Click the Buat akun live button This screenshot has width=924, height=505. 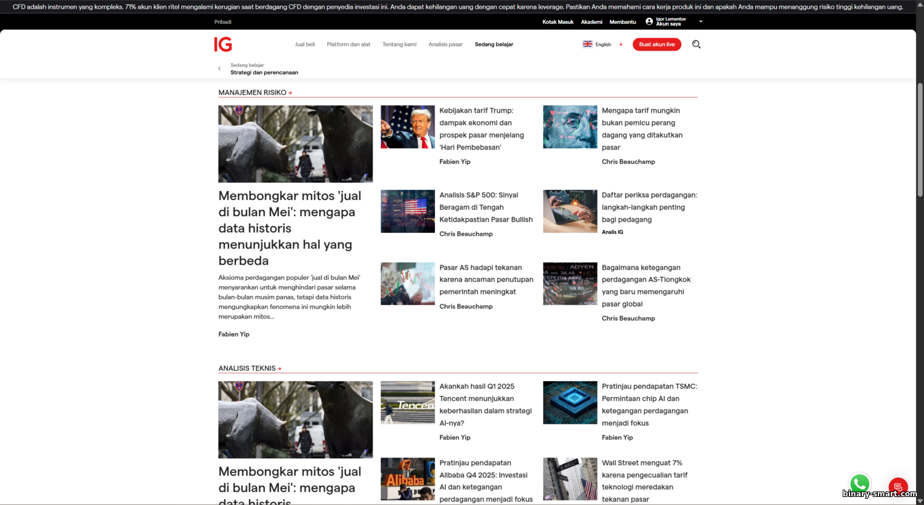(x=657, y=44)
